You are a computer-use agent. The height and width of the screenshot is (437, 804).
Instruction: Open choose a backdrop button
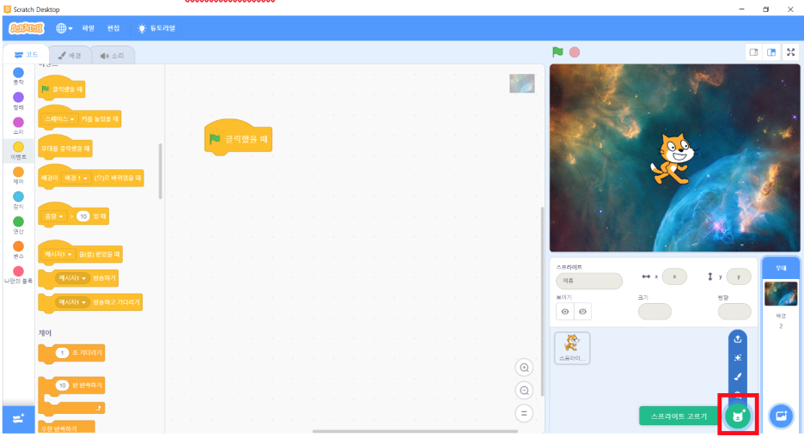pos(781,416)
